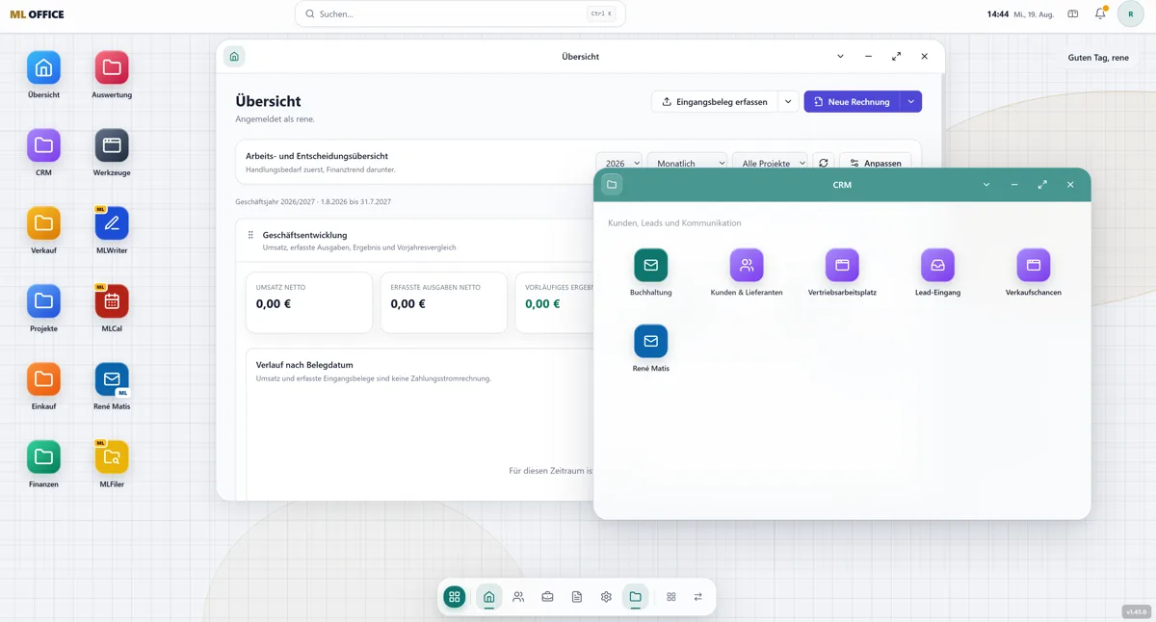Open the document icon in the dock

pyautogui.click(x=577, y=597)
